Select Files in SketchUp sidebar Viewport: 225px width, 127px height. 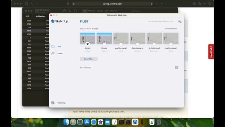click(59, 47)
